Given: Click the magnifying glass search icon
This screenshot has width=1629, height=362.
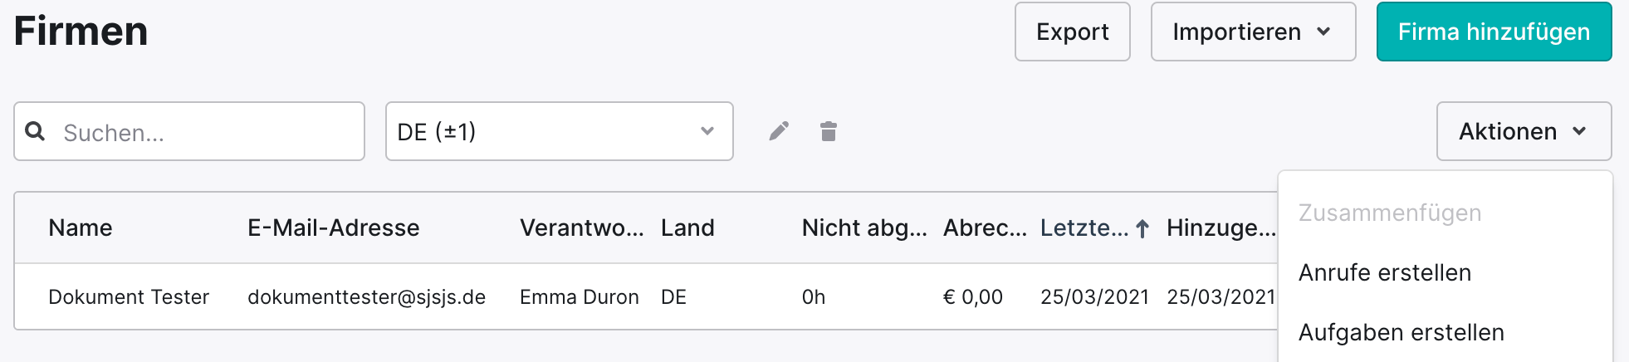Looking at the screenshot, I should click(x=35, y=131).
